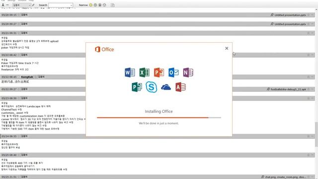Star the 05/24 08:55 message
This screenshot has width=318, height=179.
308,136
